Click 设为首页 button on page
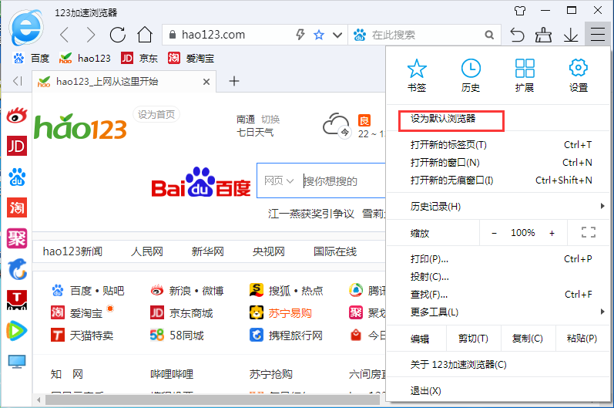Viewport: 614px width, 408px height. coord(156,114)
